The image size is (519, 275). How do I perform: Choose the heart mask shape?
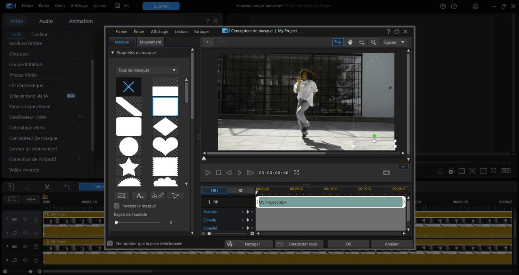pyautogui.click(x=165, y=146)
